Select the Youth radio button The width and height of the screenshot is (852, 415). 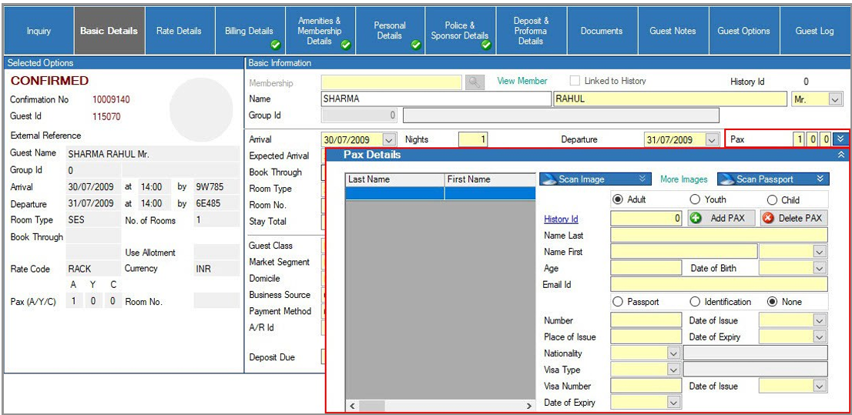(695, 200)
